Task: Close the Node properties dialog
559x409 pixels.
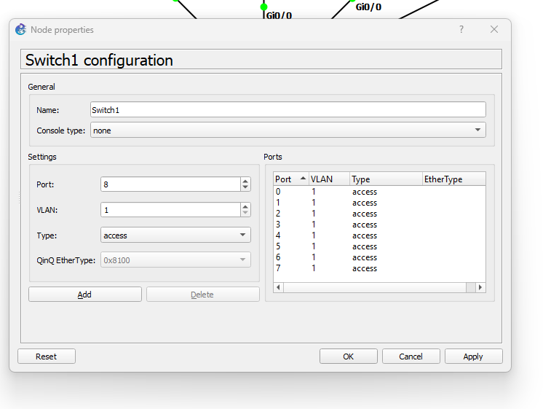Action: (x=493, y=29)
